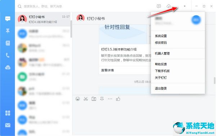Image resolution: width=216 pixels, height=136 pixels.
Task: Click the pin DING icon in chat toolbar
Action: coord(102,99)
